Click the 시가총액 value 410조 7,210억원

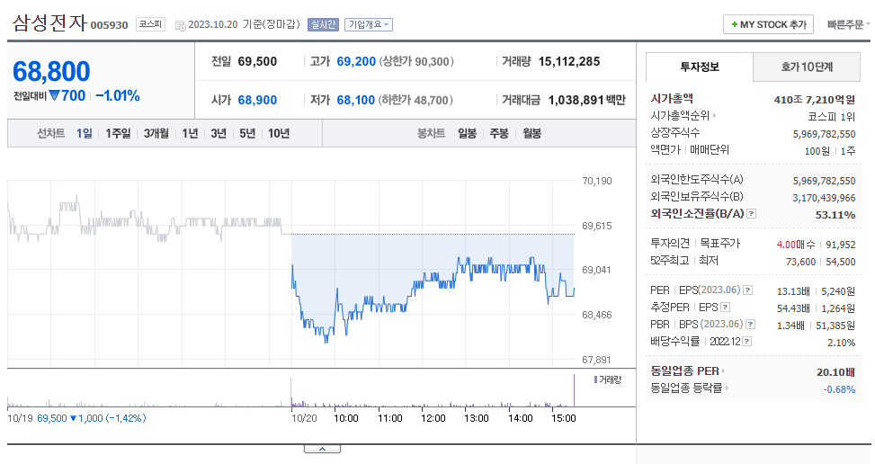point(814,100)
